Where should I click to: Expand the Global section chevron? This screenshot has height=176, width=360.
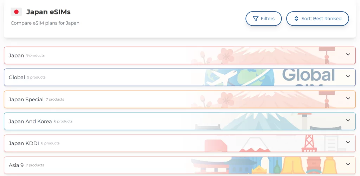pos(348,76)
